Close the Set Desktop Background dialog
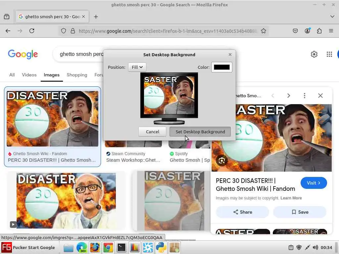 (x=230, y=55)
